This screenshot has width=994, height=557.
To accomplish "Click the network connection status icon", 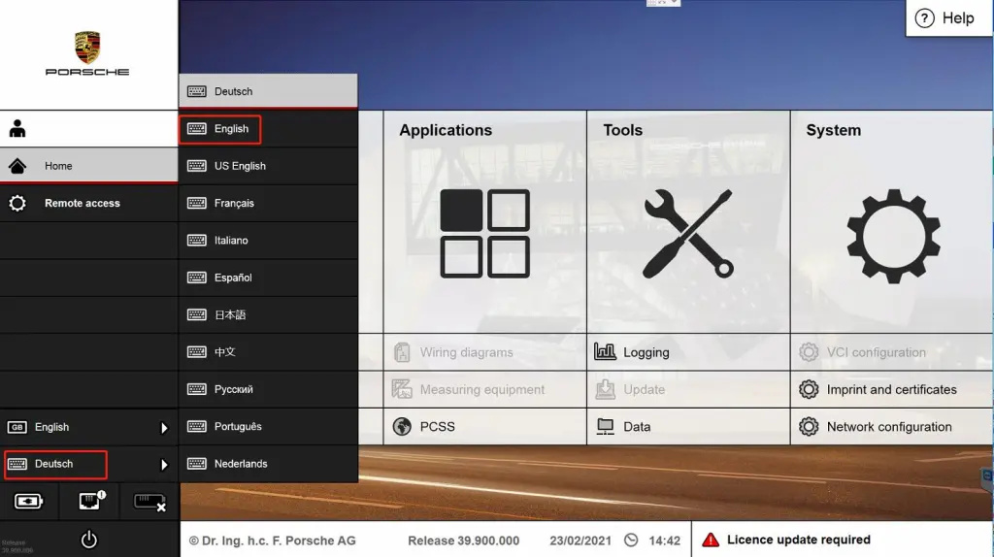I will [89, 502].
